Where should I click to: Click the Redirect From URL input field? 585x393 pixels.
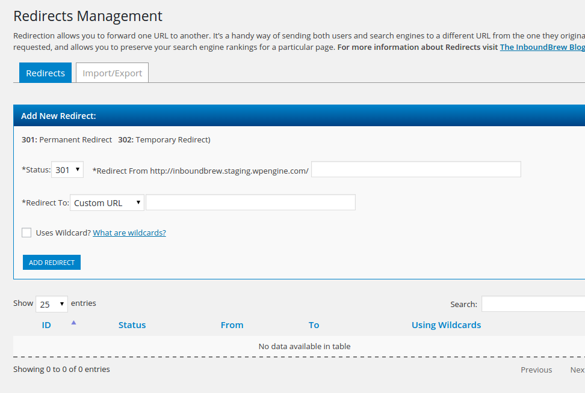[x=415, y=170]
